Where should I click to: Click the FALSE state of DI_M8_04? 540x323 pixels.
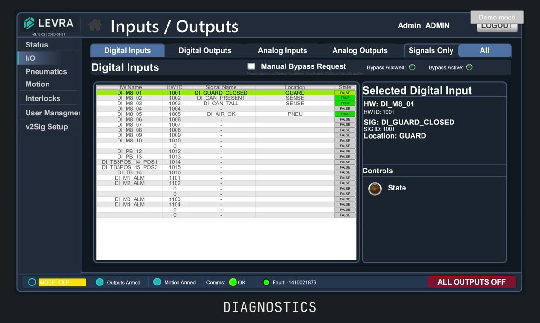pyautogui.click(x=345, y=109)
